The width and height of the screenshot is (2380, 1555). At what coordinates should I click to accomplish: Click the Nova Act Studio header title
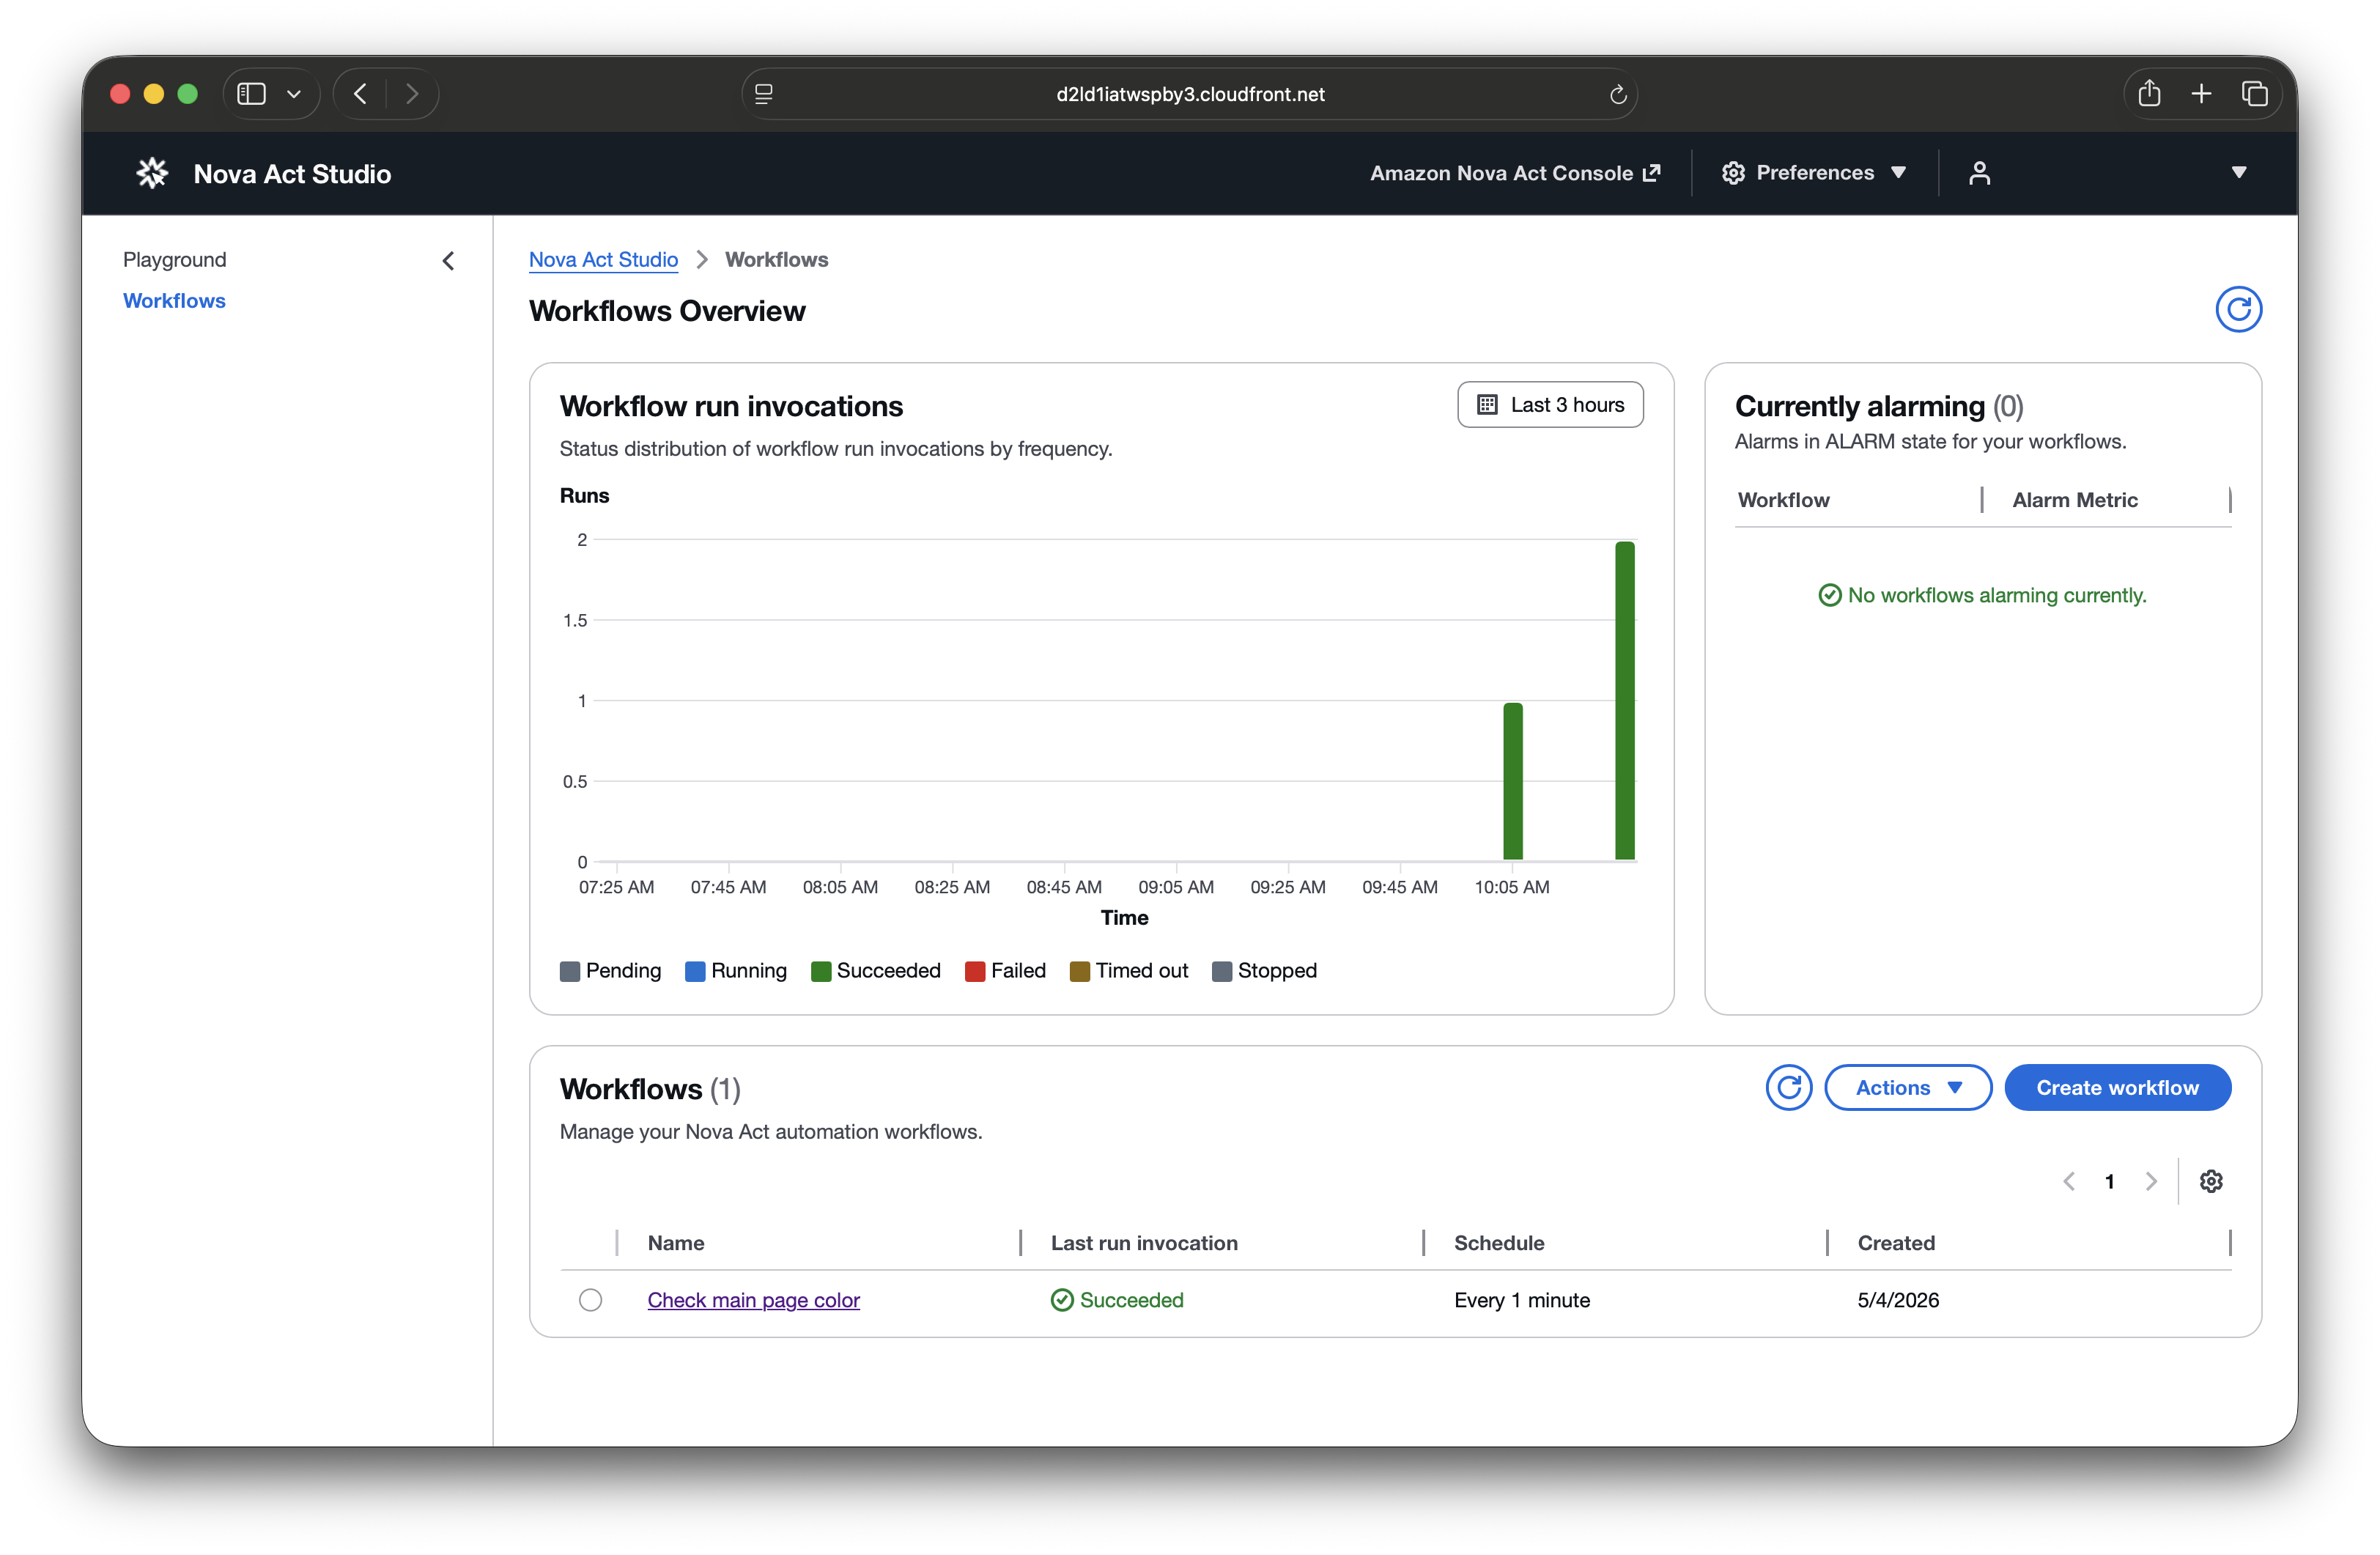pos(292,174)
